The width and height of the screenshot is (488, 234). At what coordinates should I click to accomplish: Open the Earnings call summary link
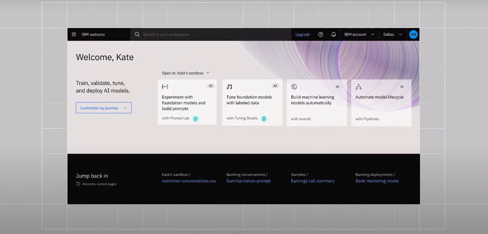tap(312, 181)
